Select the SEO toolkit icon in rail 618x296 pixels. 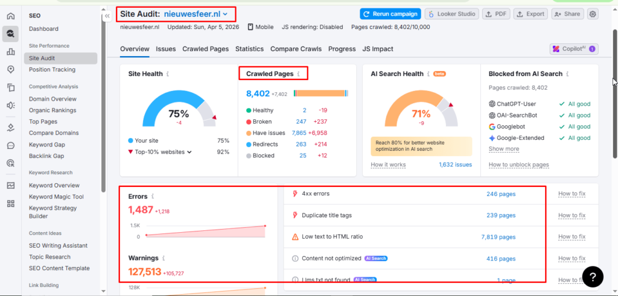click(11, 34)
